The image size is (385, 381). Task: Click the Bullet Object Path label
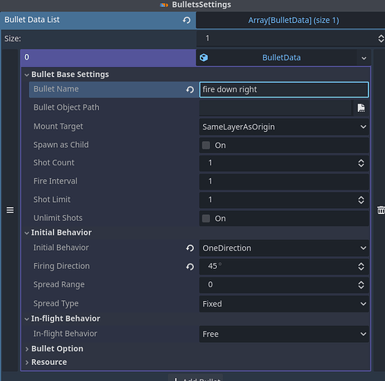[66, 107]
